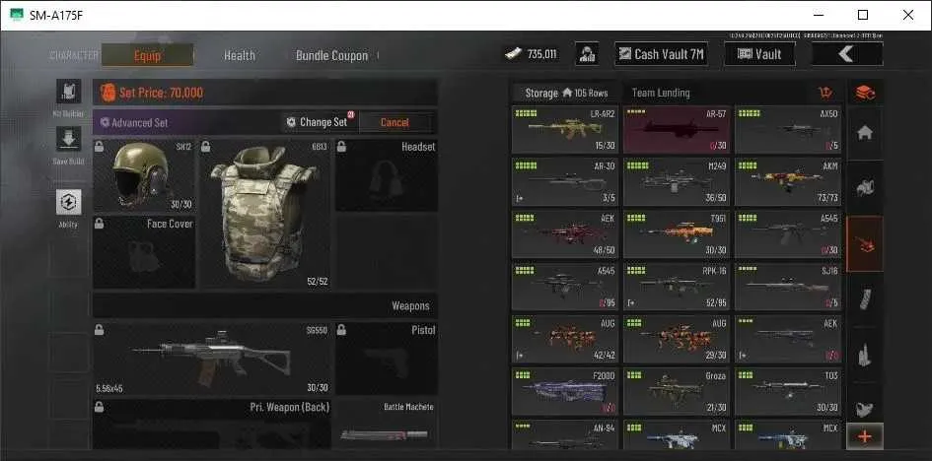The image size is (932, 461).
Task: Open the Kit Builder icon
Action: pos(68,92)
